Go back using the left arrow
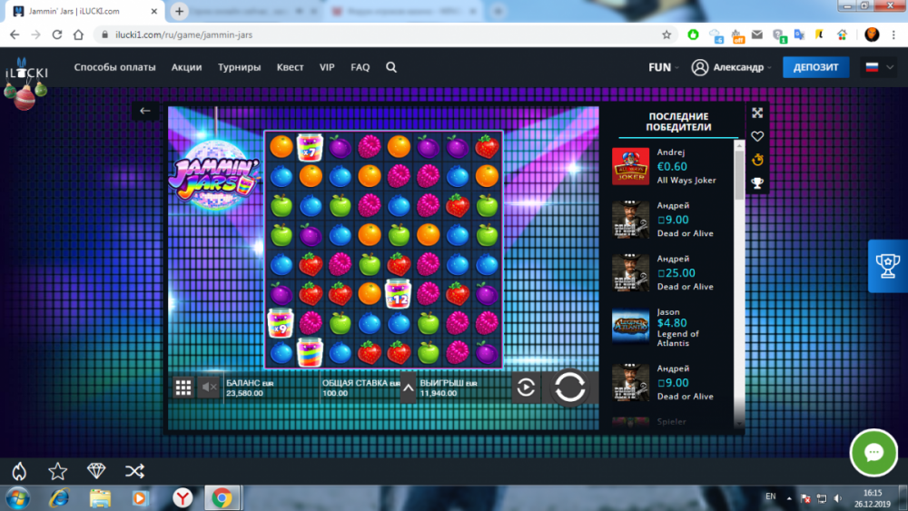 pyautogui.click(x=145, y=111)
